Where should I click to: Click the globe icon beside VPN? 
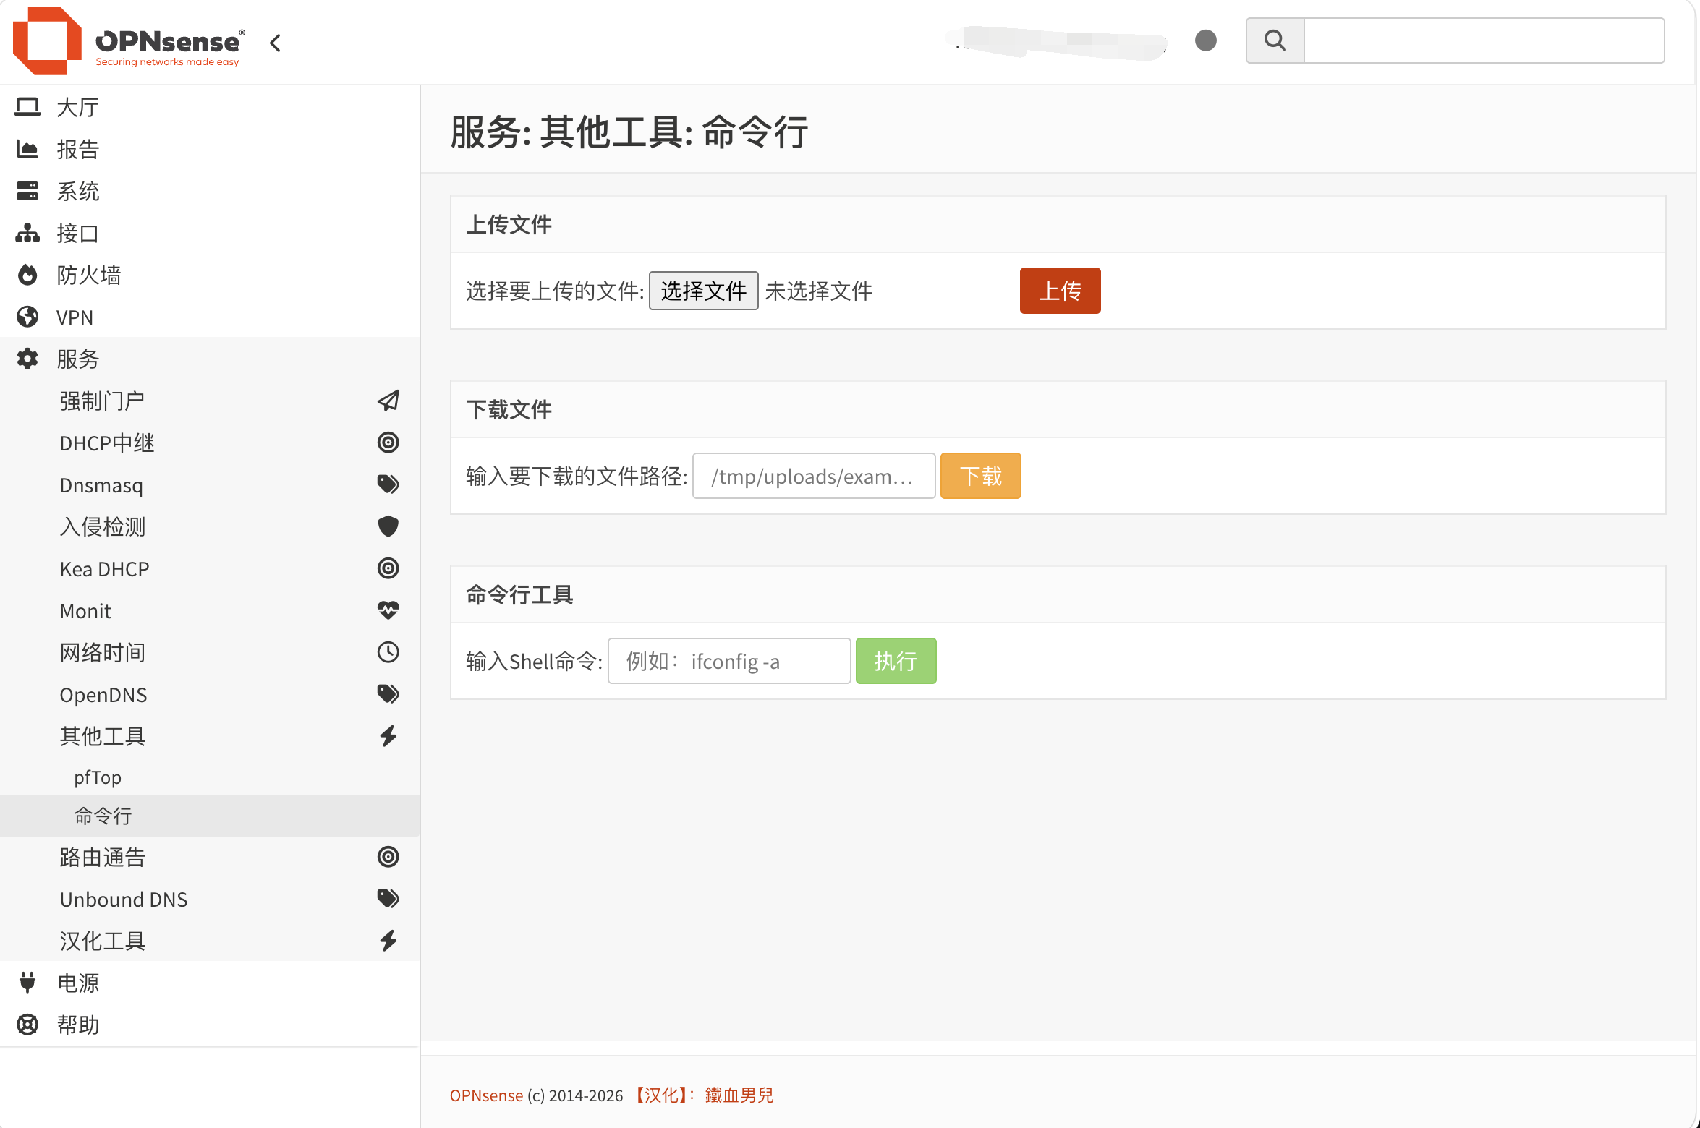pos(27,317)
